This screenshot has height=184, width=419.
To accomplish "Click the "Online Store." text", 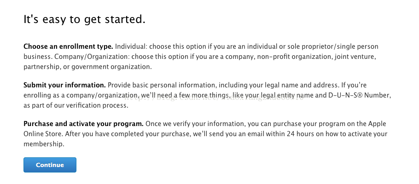I will [43, 134].
